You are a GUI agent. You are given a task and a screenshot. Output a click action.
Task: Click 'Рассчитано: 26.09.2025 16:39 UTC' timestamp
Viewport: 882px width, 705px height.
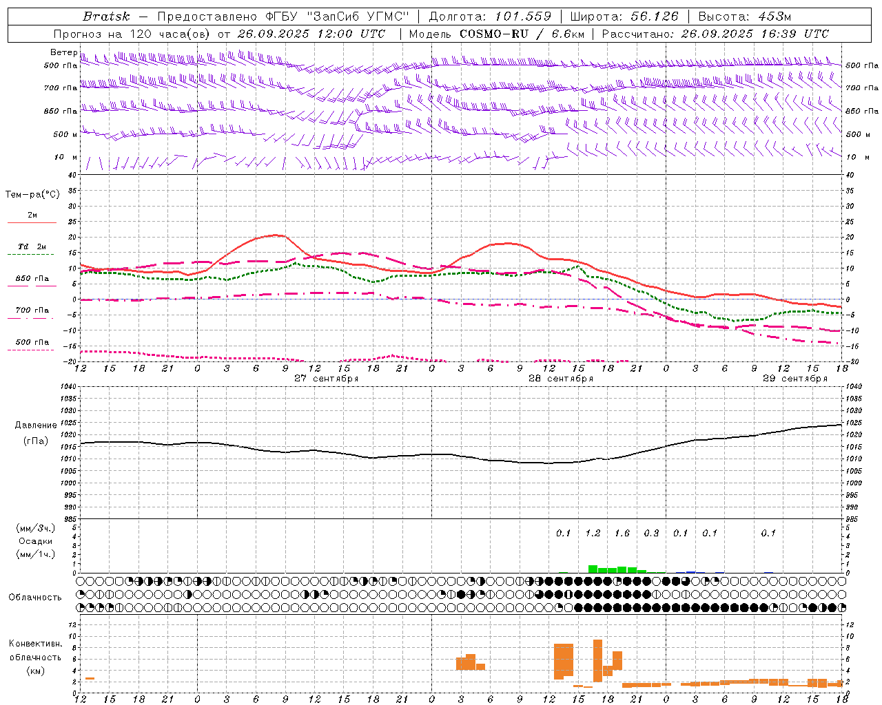(x=715, y=34)
